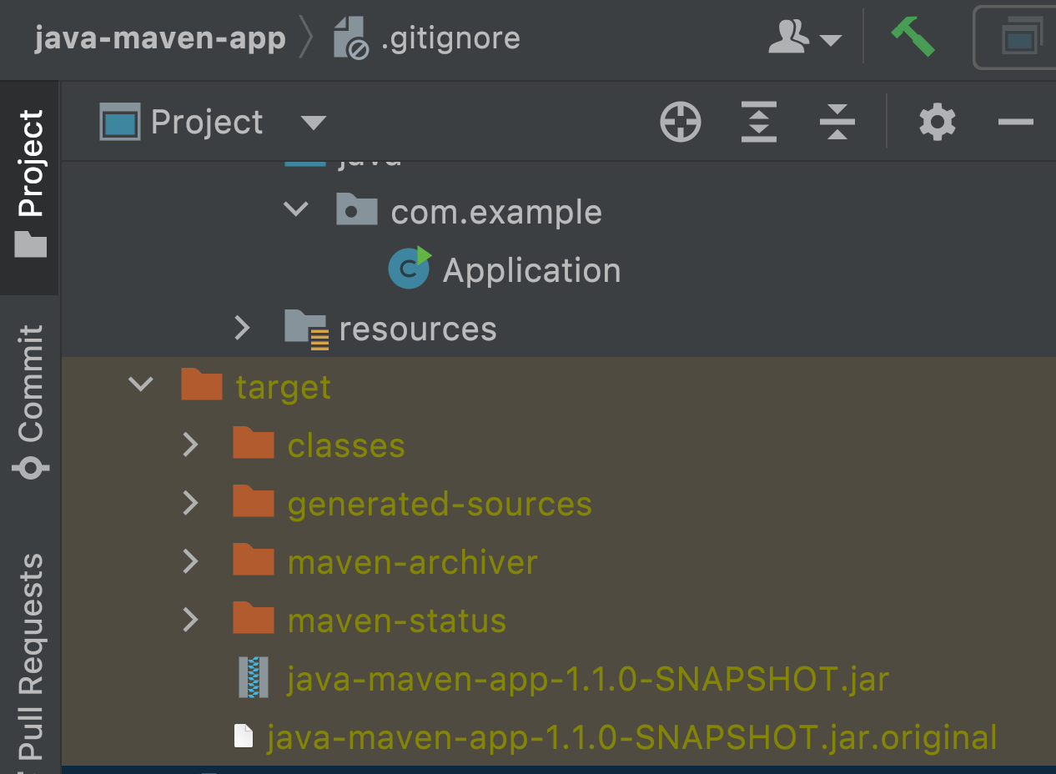Select the maven-status tree item

(396, 619)
